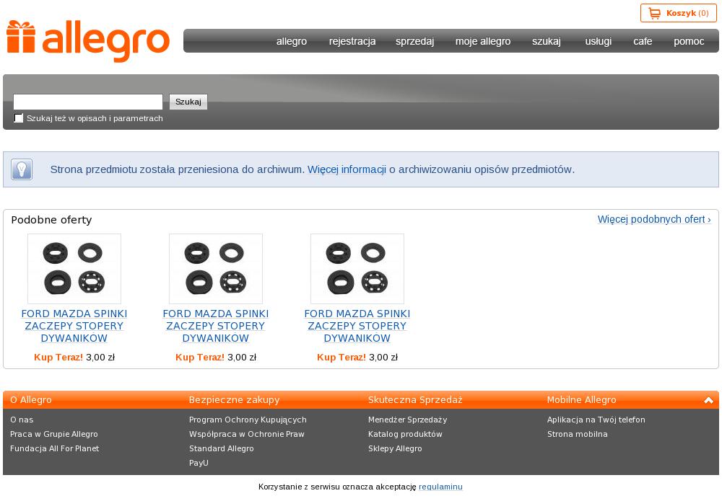
Task: Collapse the footer with the up arrow
Action: [709, 400]
